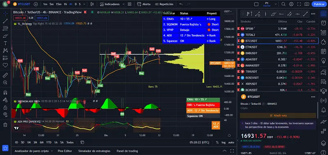Show the Todos date range
The width and height of the screenshot is (328, 155).
(70, 142)
